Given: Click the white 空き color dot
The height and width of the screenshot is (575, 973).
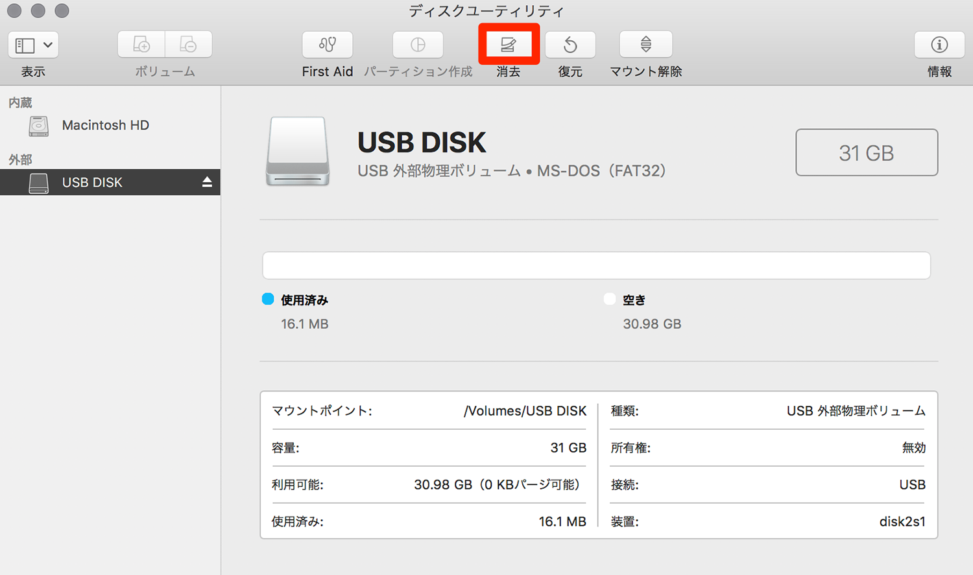Looking at the screenshot, I should coord(609,299).
